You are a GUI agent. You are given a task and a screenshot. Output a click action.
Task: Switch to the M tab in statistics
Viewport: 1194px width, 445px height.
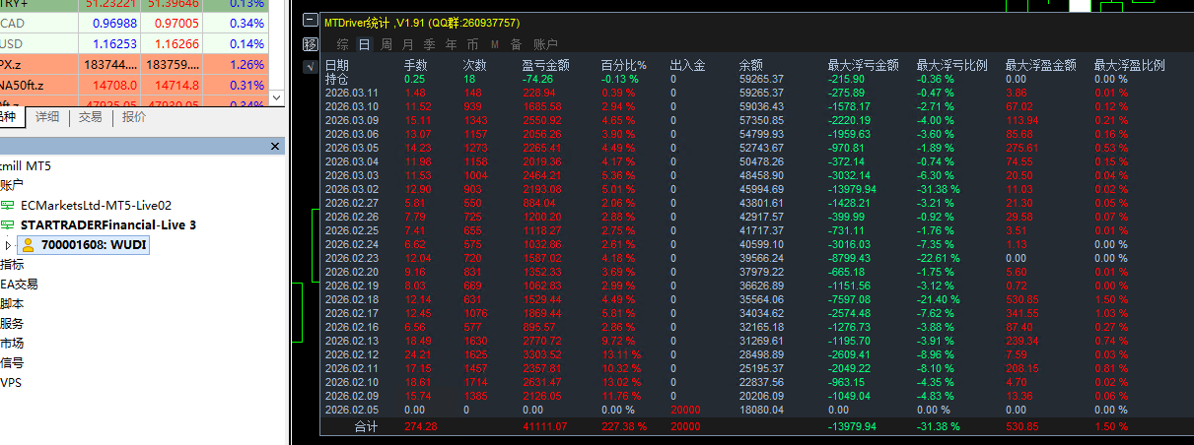[x=494, y=44]
